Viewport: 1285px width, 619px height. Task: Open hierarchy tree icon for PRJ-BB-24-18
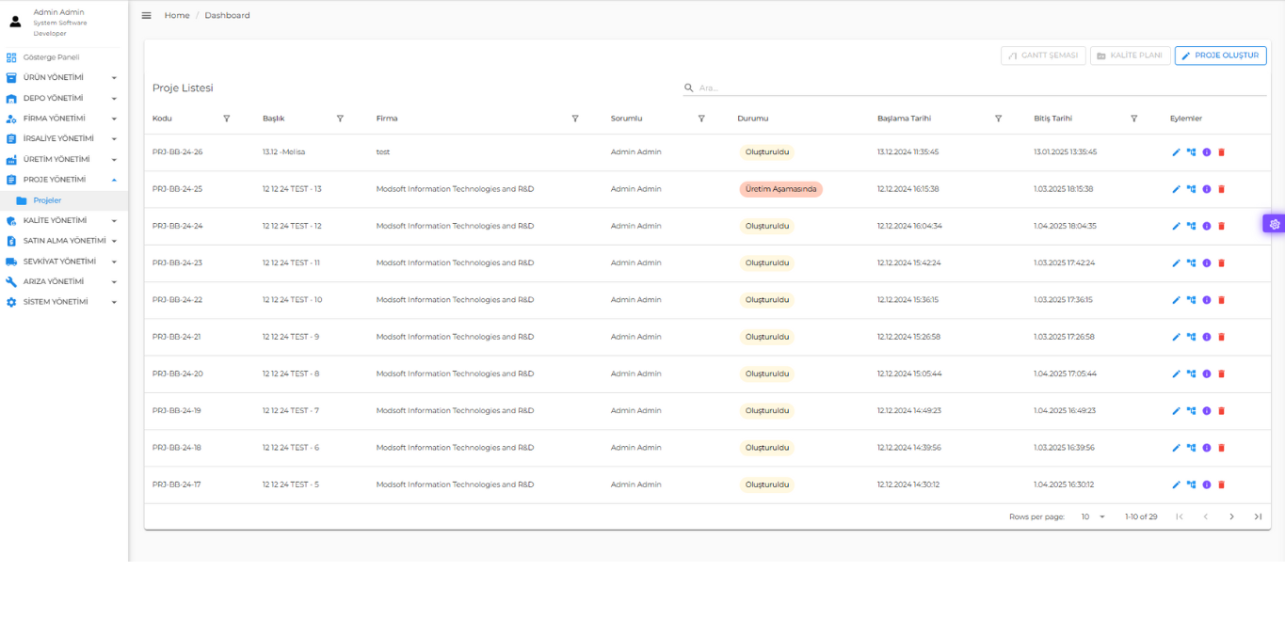[x=1191, y=448]
